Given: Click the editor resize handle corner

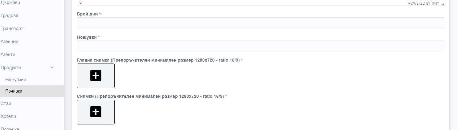Looking at the screenshot, I should (442, 4).
